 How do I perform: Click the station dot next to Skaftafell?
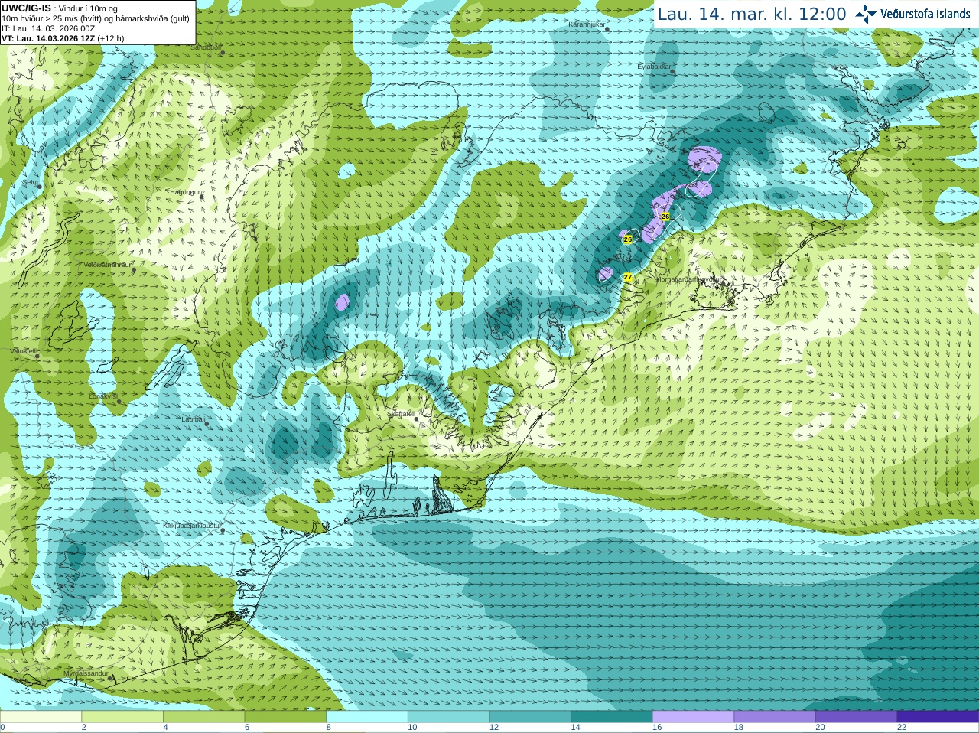tap(416, 419)
